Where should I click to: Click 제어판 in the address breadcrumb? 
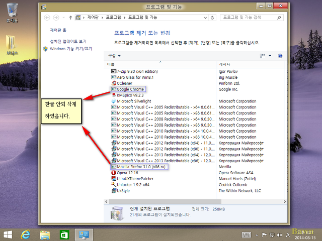pyautogui.click(x=93, y=18)
